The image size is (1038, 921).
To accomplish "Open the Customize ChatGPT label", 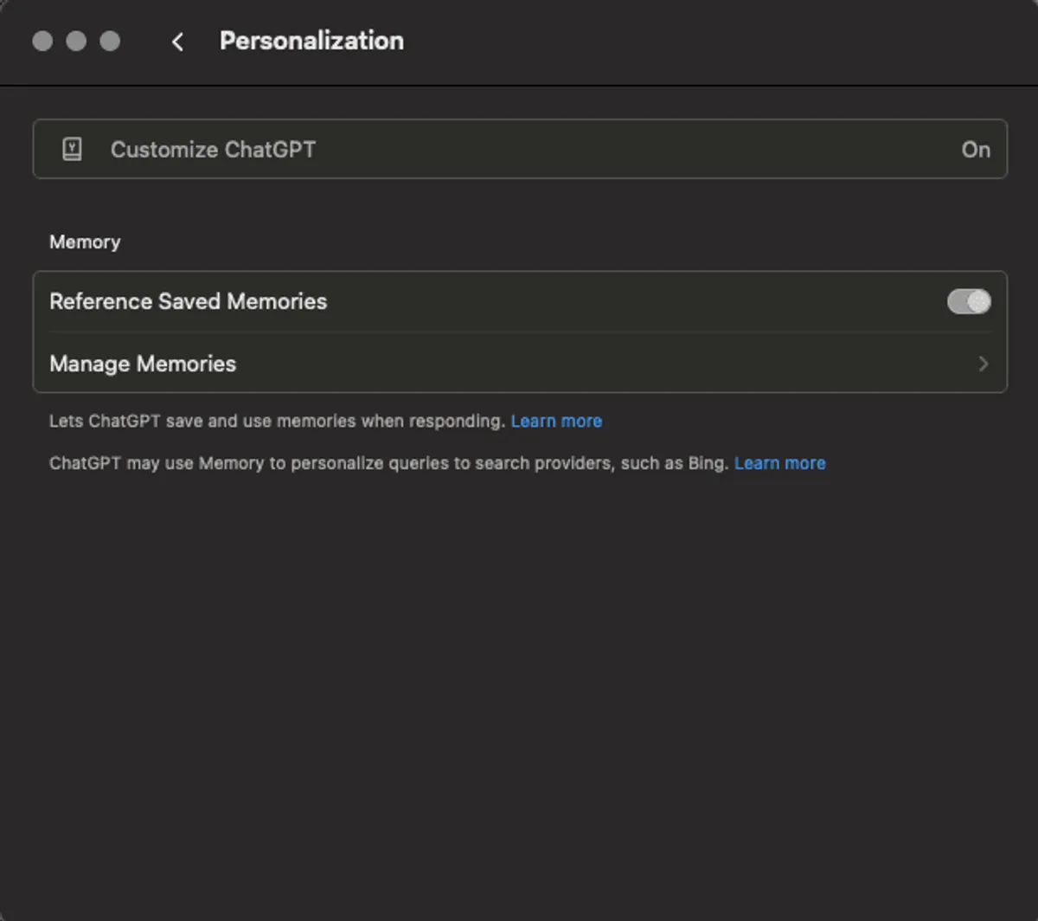I will click(x=213, y=150).
